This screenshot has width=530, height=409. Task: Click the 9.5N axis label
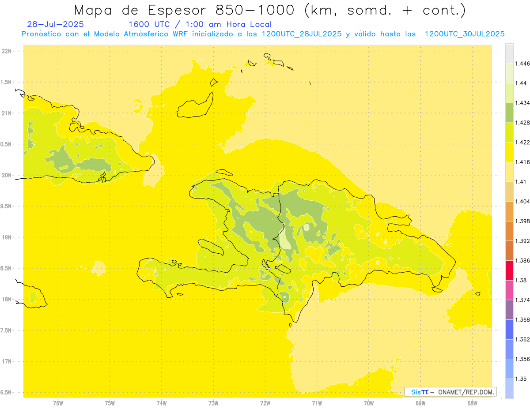click(x=7, y=206)
